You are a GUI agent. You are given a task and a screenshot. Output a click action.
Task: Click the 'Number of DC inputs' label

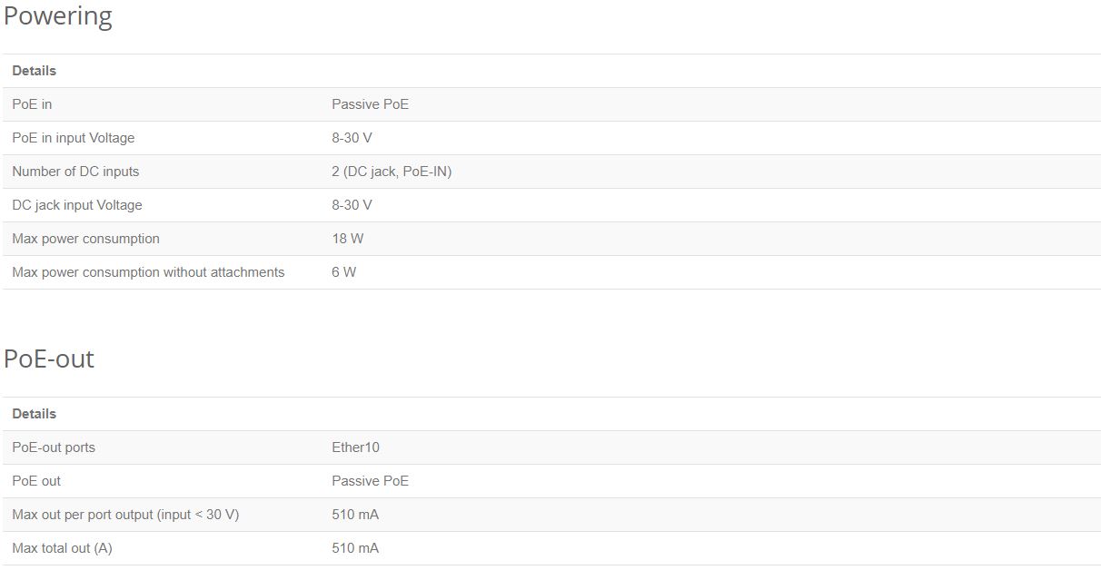click(75, 172)
